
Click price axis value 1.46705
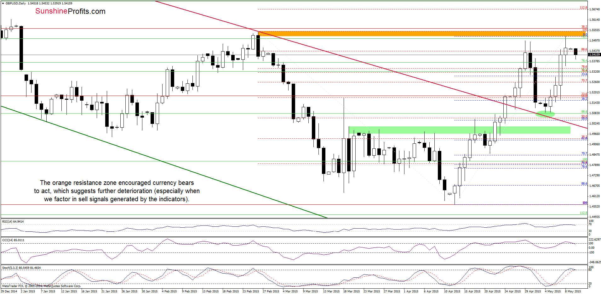point(594,186)
